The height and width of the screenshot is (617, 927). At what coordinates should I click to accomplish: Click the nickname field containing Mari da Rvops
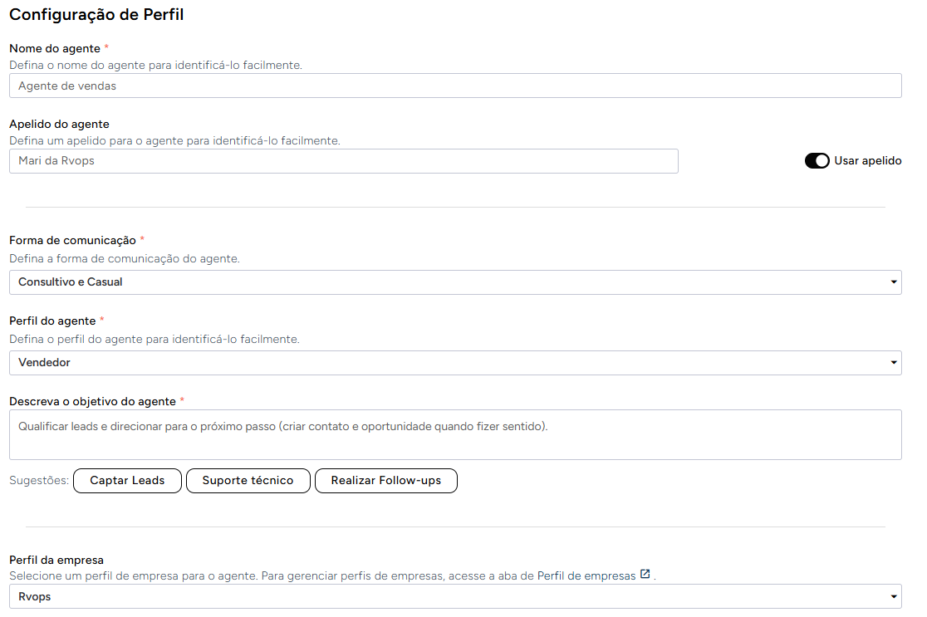[x=343, y=161]
